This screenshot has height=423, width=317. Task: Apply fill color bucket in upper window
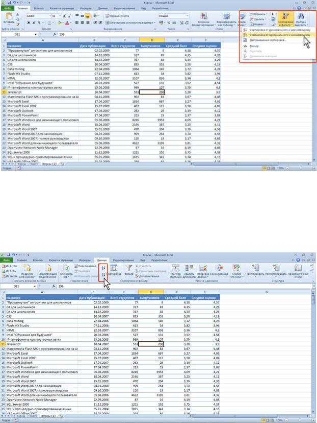pos(60,23)
